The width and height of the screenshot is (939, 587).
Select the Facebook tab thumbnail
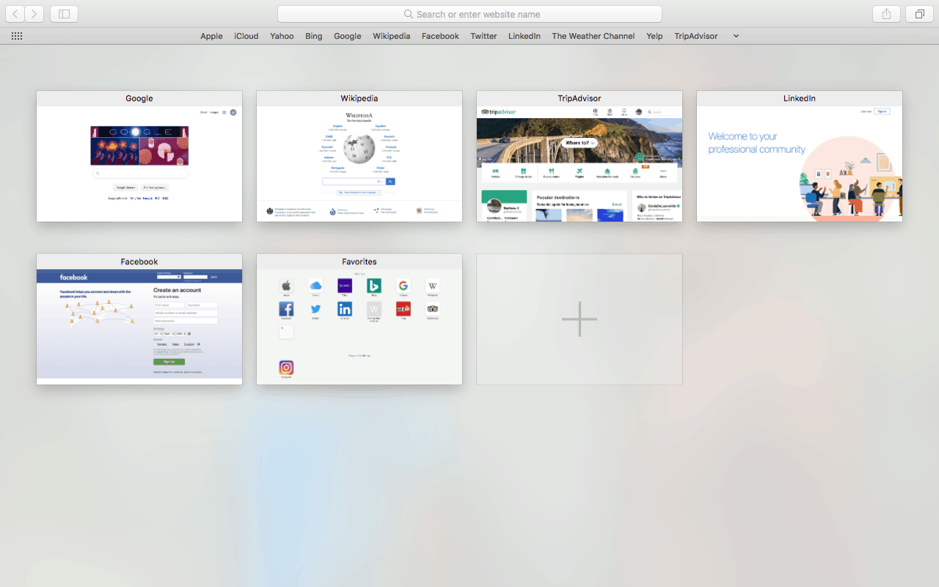pyautogui.click(x=139, y=319)
